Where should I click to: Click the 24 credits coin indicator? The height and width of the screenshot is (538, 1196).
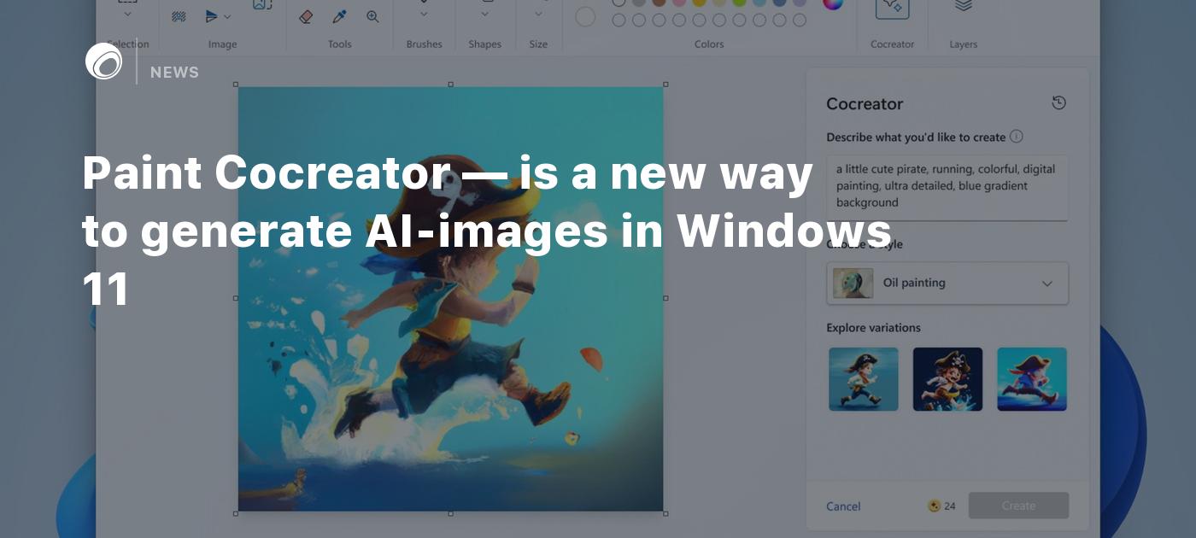point(941,506)
